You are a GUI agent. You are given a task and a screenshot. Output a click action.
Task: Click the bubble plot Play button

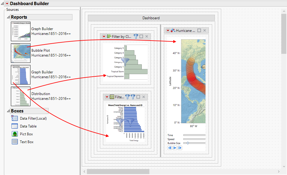point(175,148)
